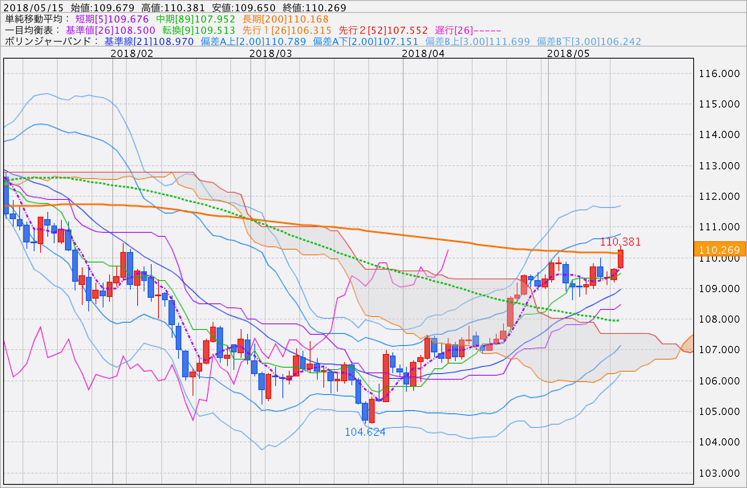The image size is (747, 488).
Task: Select the 113.000 price axis label
Action: (719, 166)
